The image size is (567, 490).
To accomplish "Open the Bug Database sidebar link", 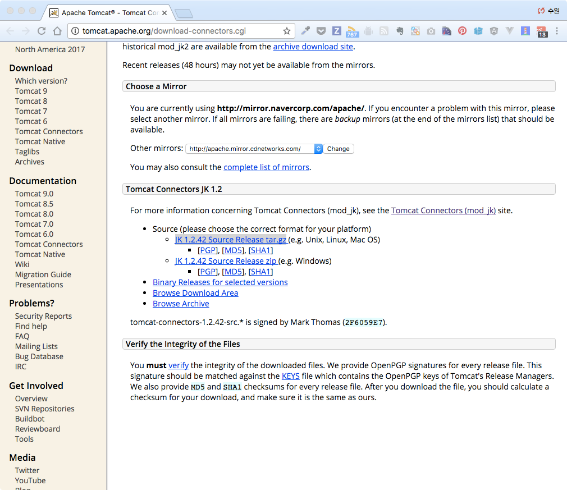I will 39,356.
